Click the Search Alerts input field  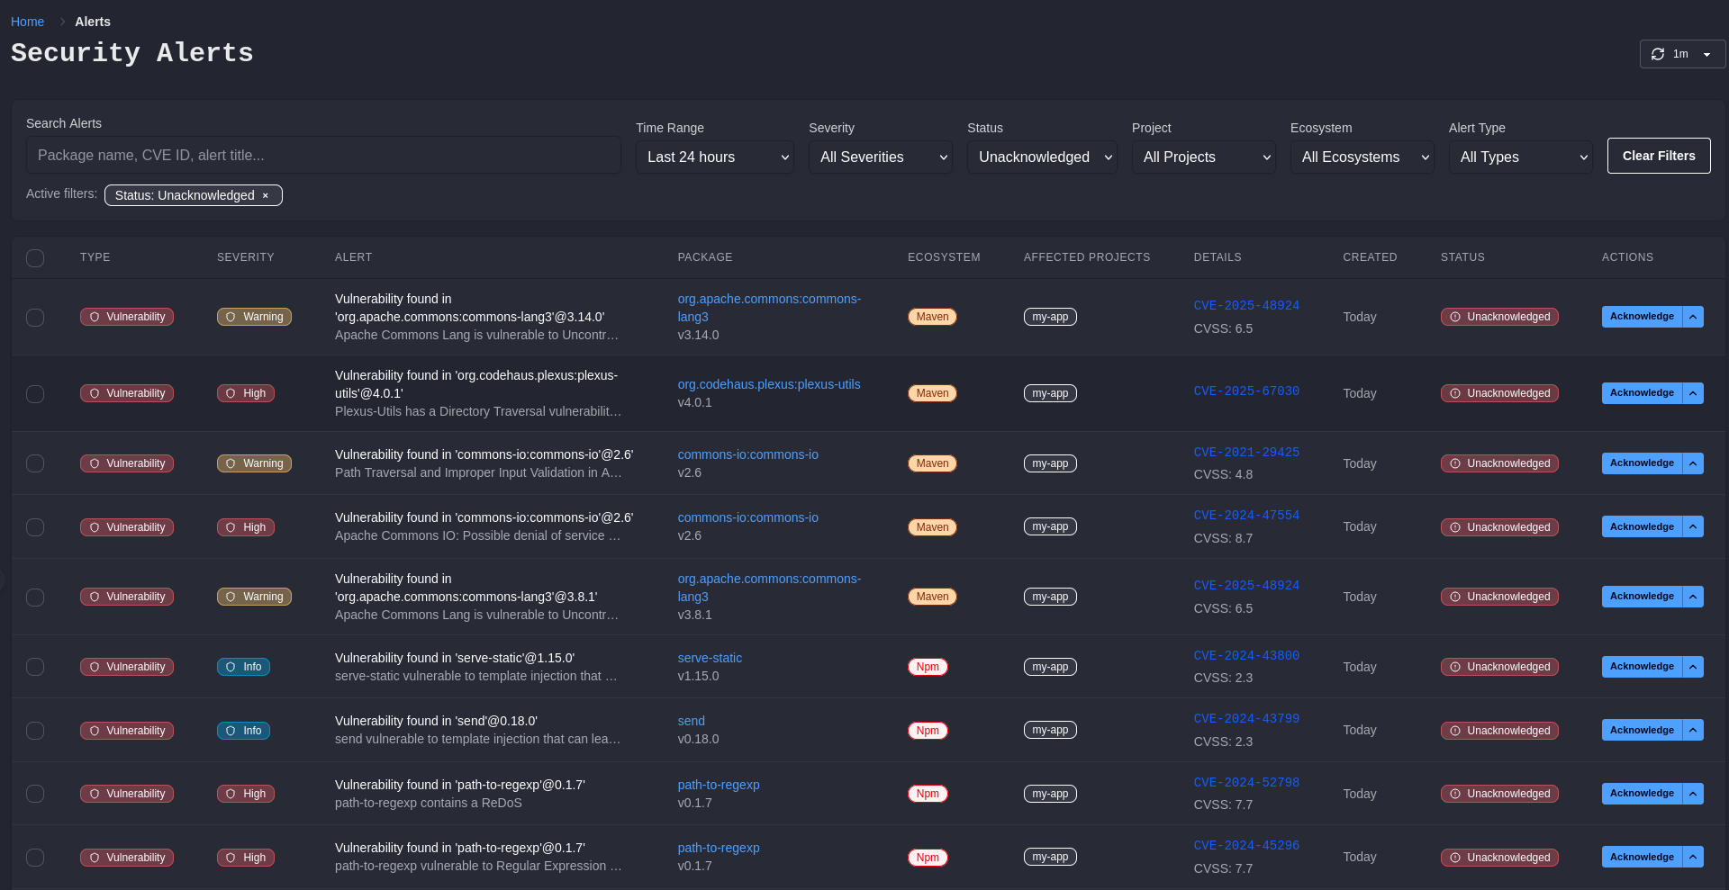[x=323, y=155]
